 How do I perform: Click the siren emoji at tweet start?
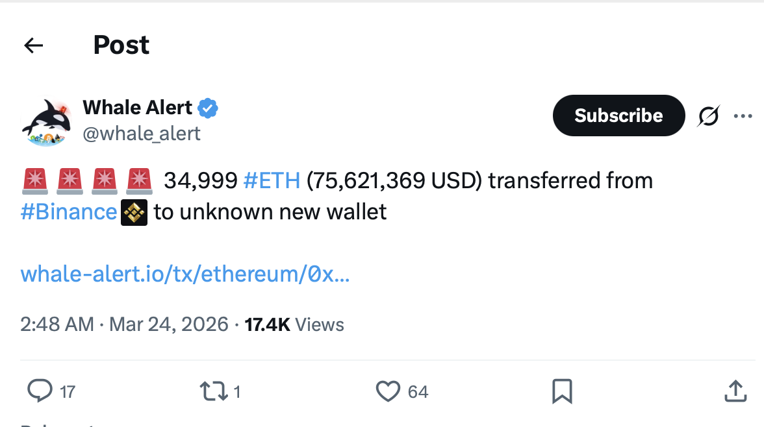(x=34, y=180)
